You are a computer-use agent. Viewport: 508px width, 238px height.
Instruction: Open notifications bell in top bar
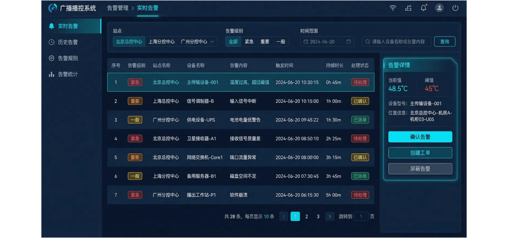423,8
